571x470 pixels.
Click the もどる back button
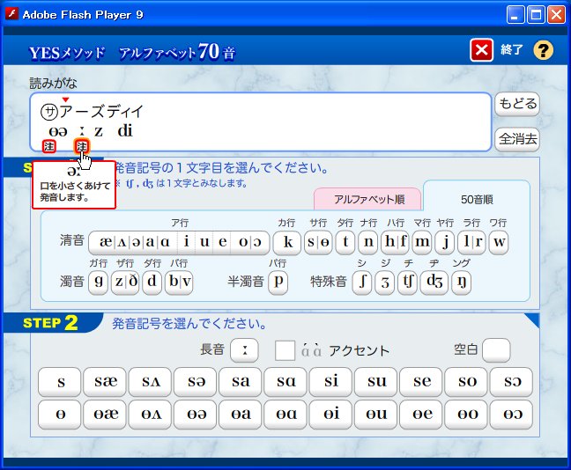click(517, 104)
